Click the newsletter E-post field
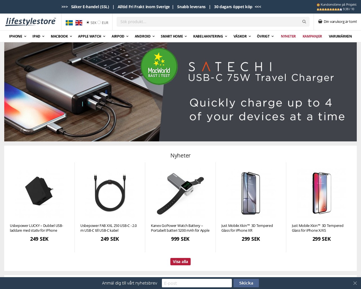 click(197, 283)
